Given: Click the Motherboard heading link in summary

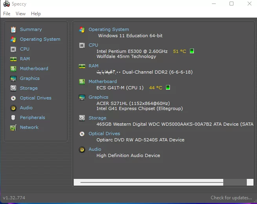Looking at the screenshot, I should [x=103, y=81].
